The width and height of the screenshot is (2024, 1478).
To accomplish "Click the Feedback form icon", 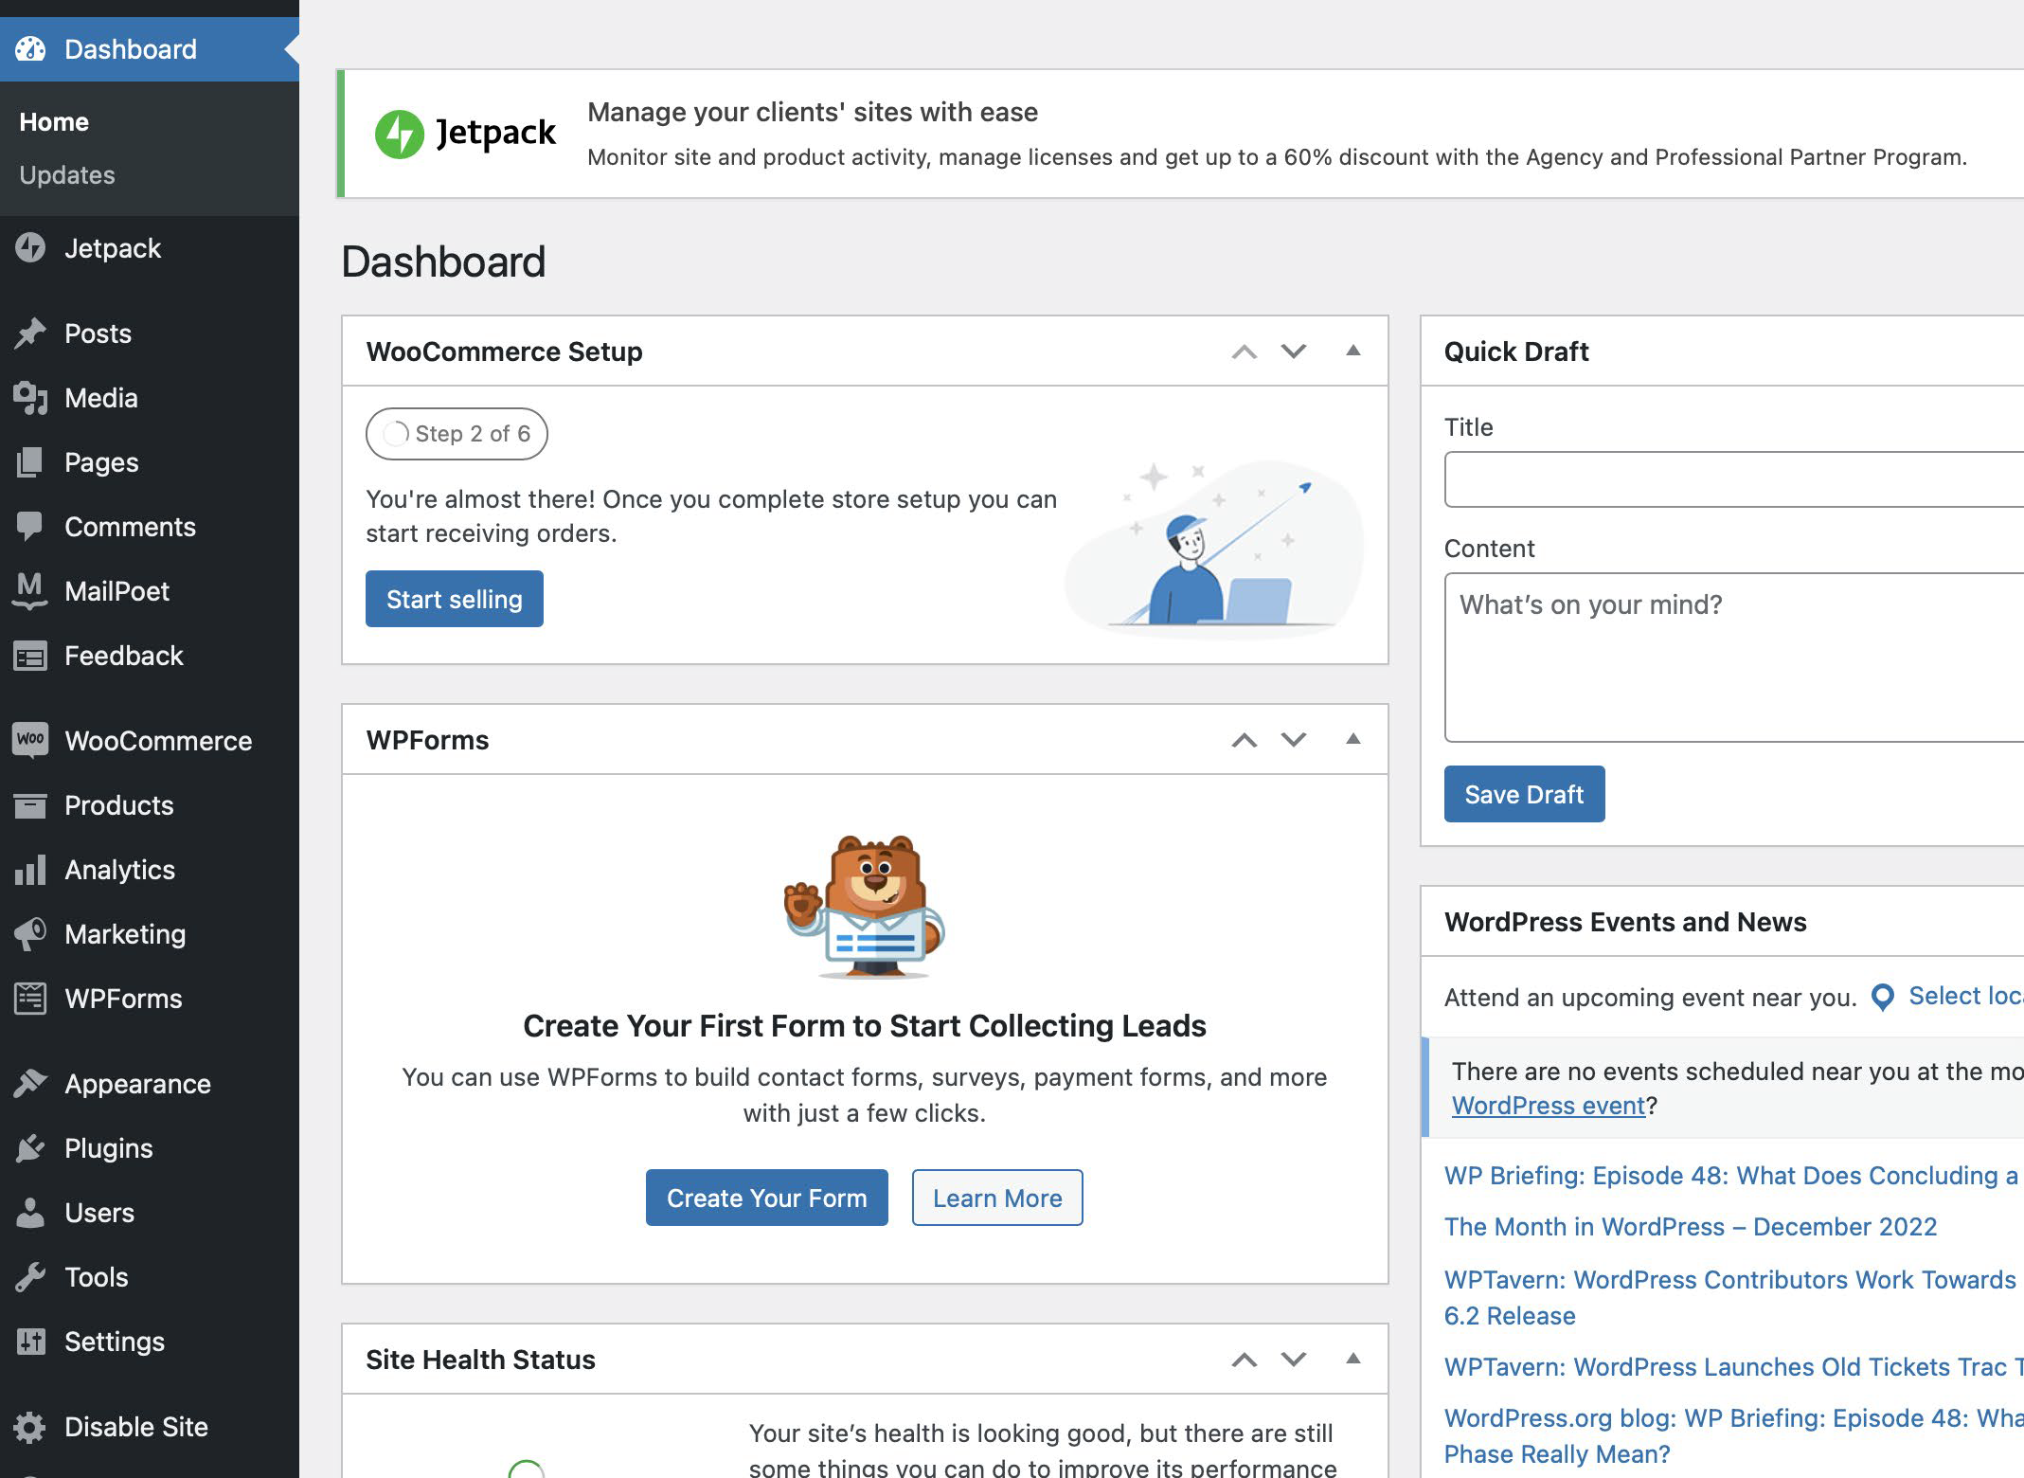I will (x=30, y=656).
